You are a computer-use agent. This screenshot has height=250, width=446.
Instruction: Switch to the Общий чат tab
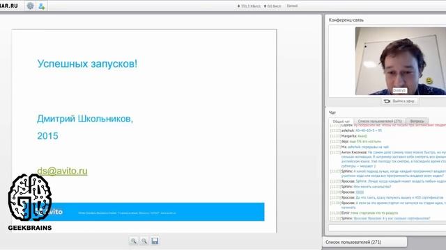341,122
